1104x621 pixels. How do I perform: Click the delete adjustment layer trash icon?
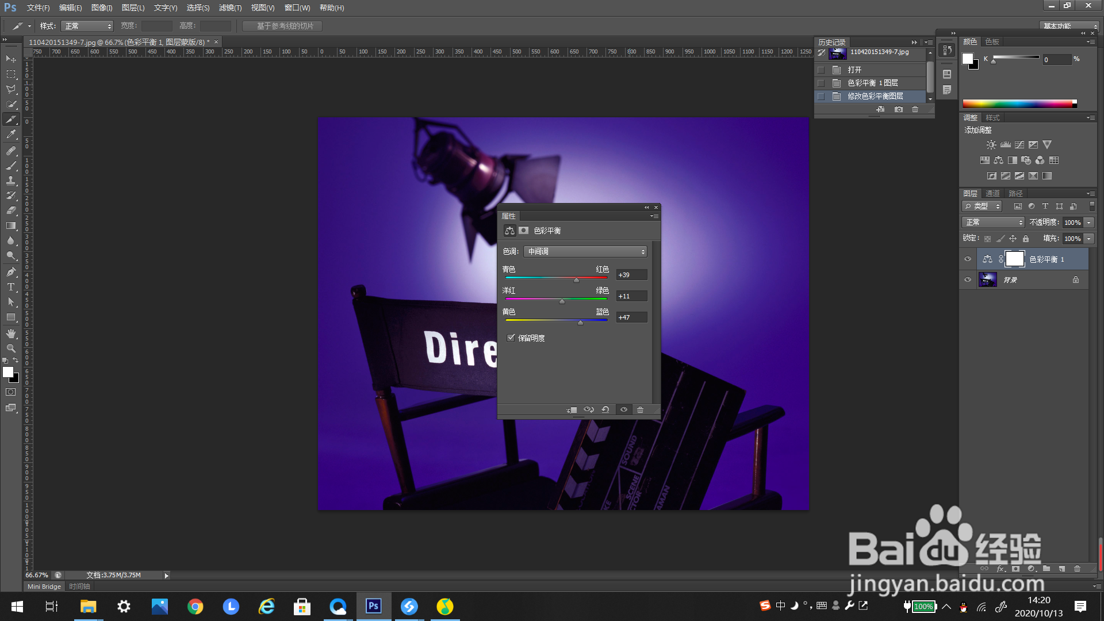[640, 410]
